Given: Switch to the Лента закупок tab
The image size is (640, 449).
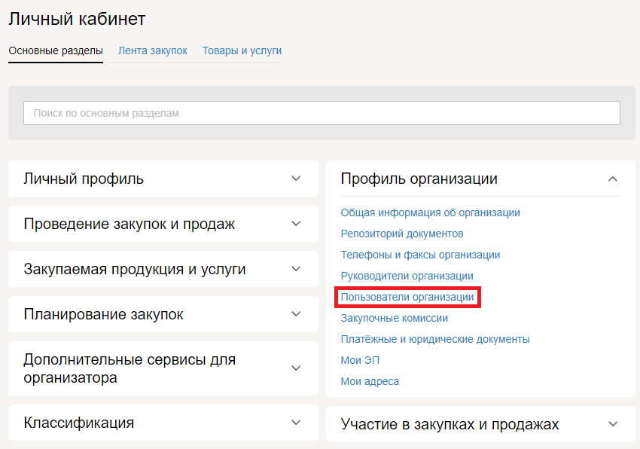Looking at the screenshot, I should 152,50.
